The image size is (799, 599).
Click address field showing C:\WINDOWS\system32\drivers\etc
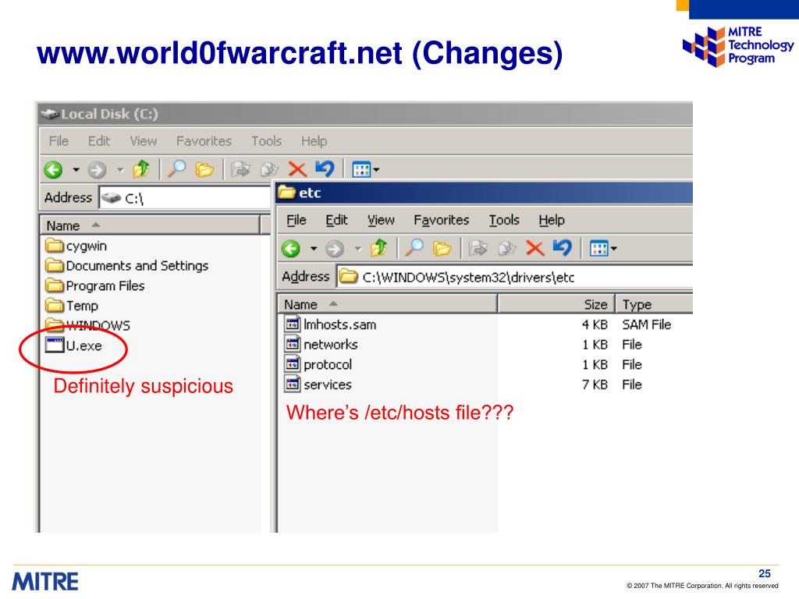515,277
